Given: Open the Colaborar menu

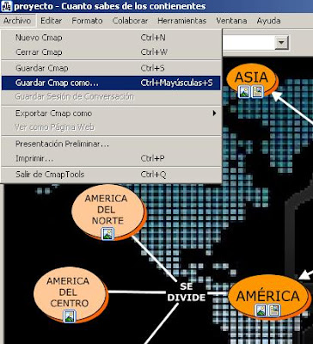Looking at the screenshot, I should click(x=131, y=21).
